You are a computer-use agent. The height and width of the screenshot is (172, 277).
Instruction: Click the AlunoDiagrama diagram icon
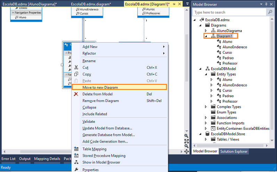[213, 31]
